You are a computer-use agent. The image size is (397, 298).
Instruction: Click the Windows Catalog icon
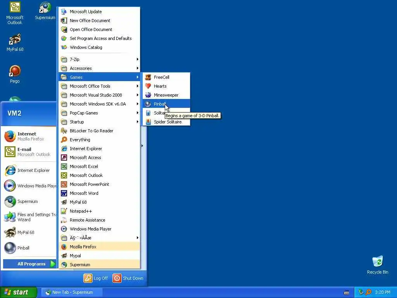coord(64,47)
